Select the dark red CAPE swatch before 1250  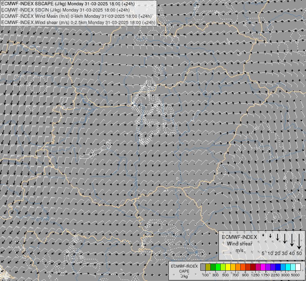point(253,267)
